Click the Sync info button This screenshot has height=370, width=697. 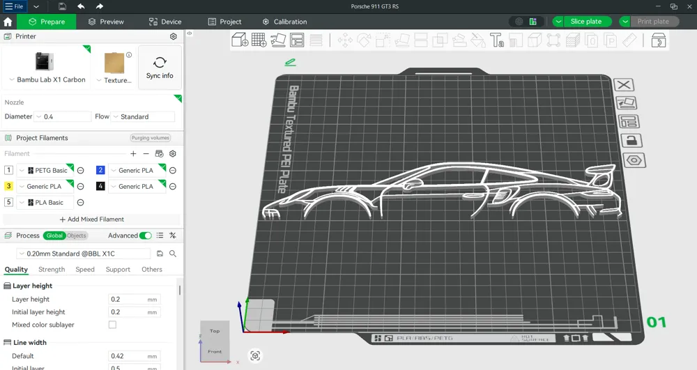click(x=160, y=68)
